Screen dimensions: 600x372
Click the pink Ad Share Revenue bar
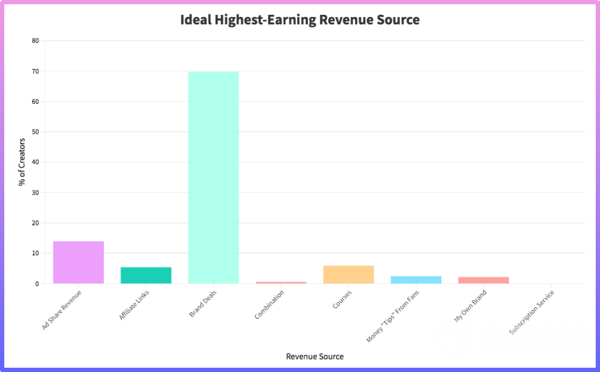[x=78, y=262]
